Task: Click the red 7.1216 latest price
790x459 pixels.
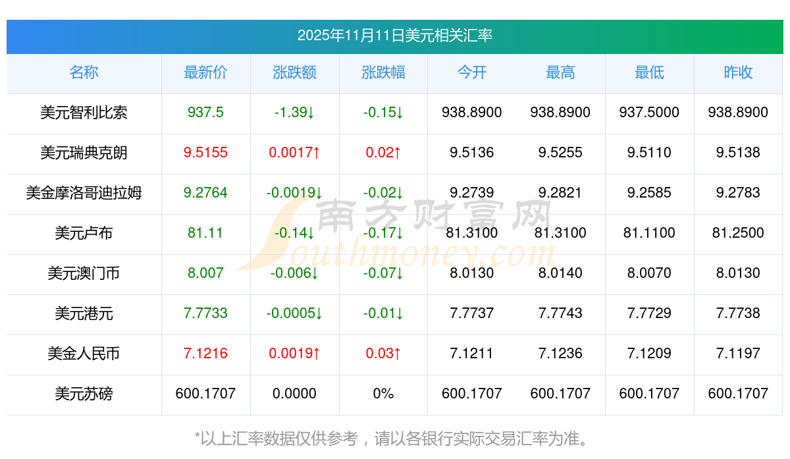Action: [x=205, y=354]
